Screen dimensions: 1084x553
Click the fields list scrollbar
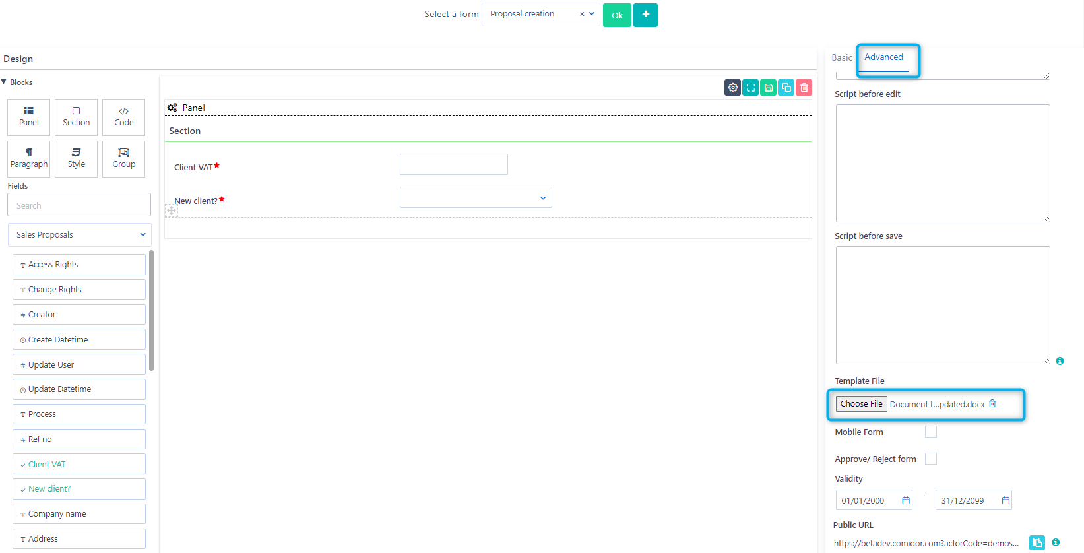point(152,310)
